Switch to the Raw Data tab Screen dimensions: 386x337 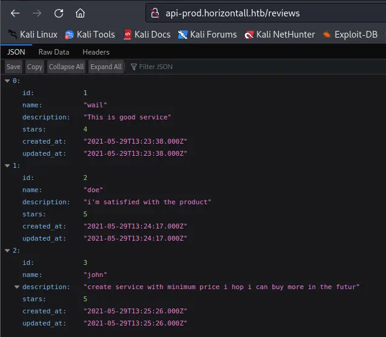[54, 52]
